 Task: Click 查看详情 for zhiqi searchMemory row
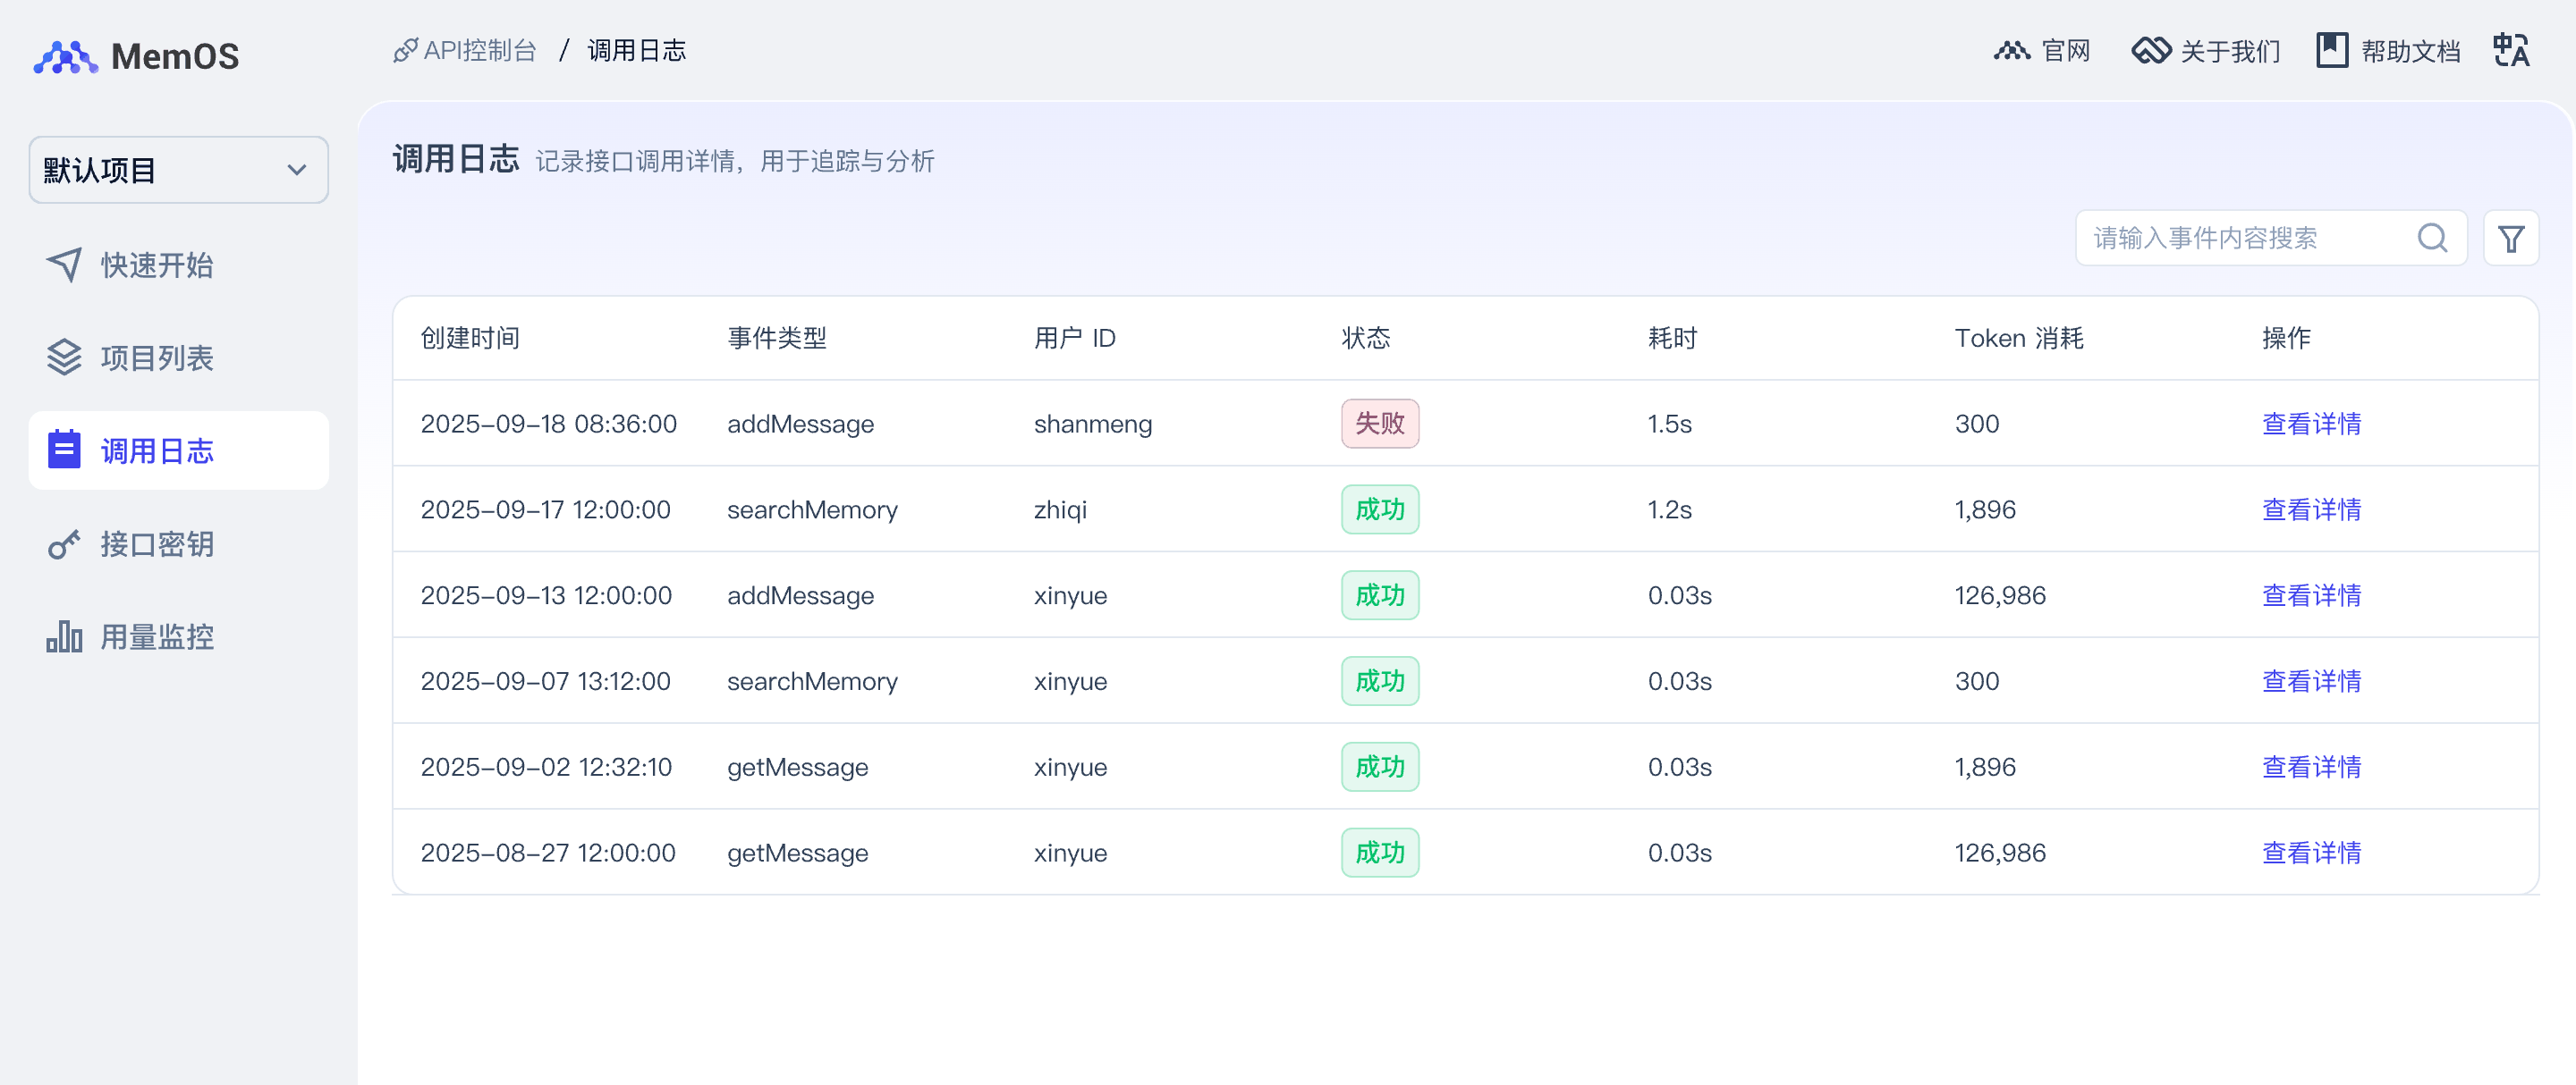click(x=2310, y=509)
